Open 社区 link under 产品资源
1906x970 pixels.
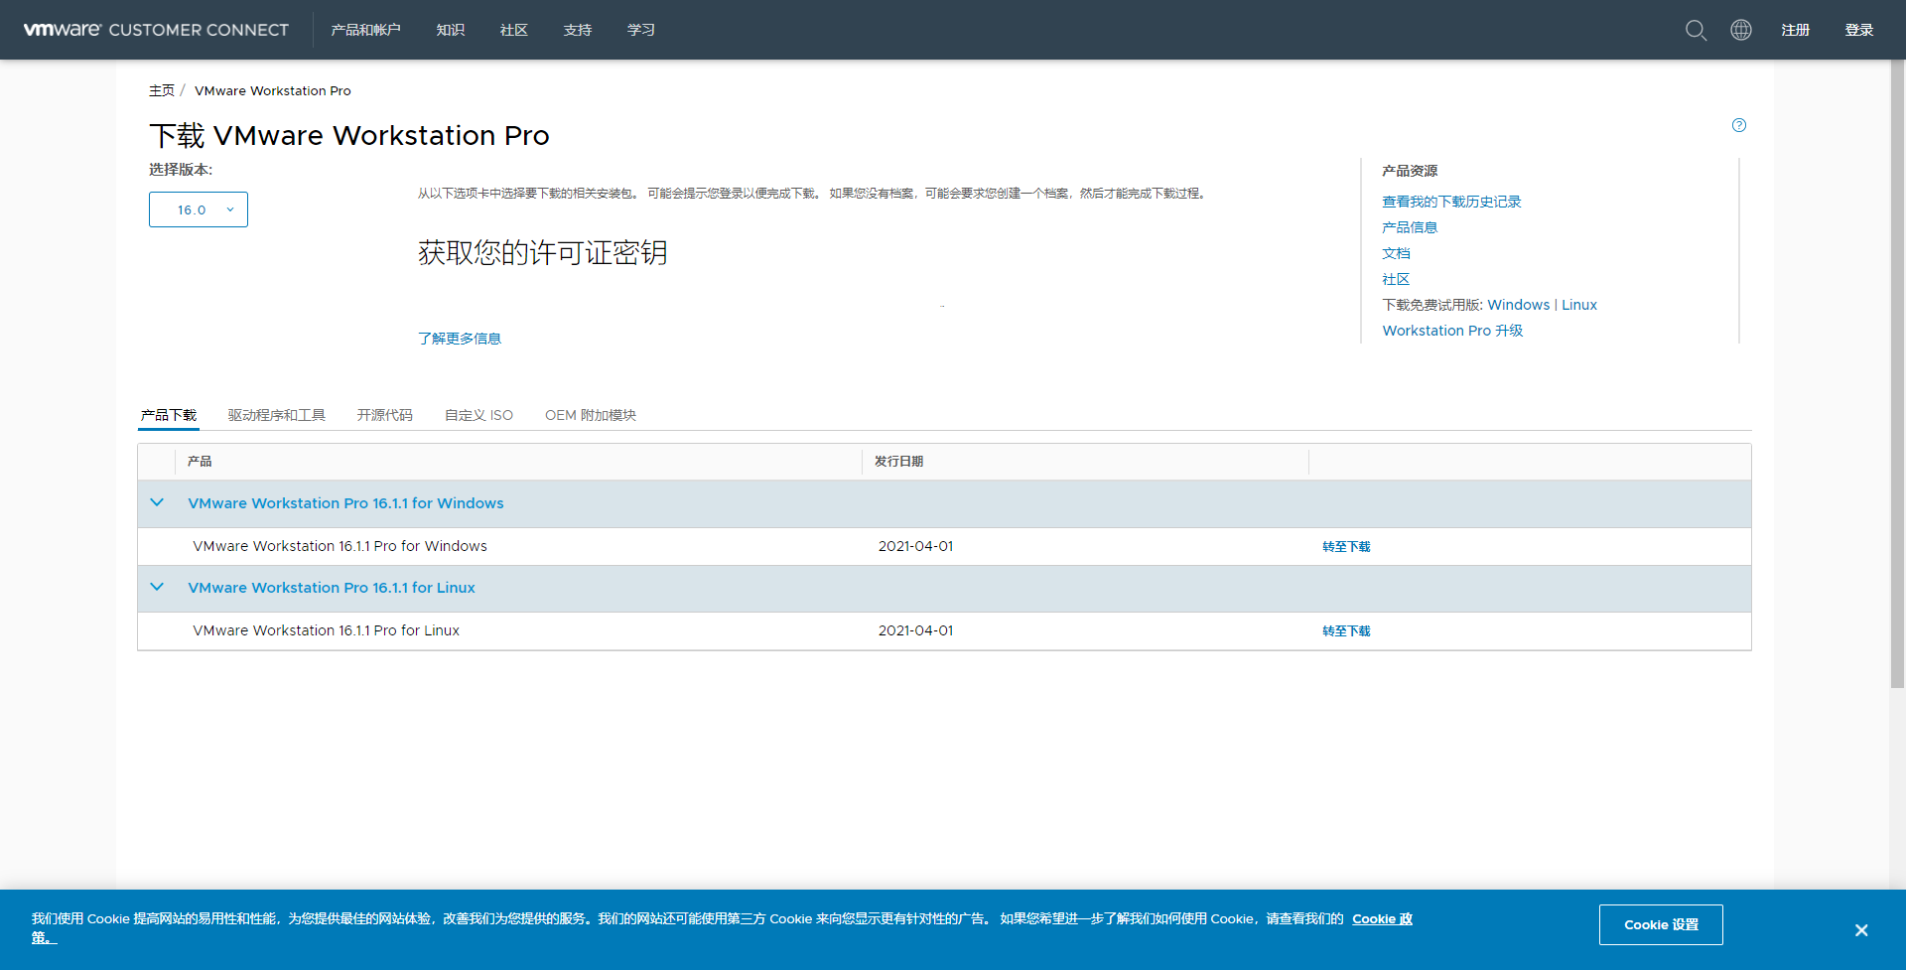pyautogui.click(x=1396, y=279)
